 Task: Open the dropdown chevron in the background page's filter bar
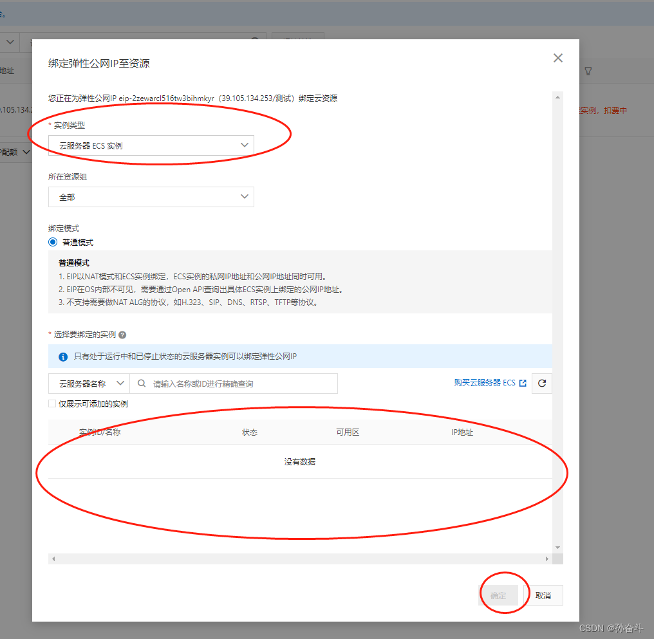click(x=10, y=42)
